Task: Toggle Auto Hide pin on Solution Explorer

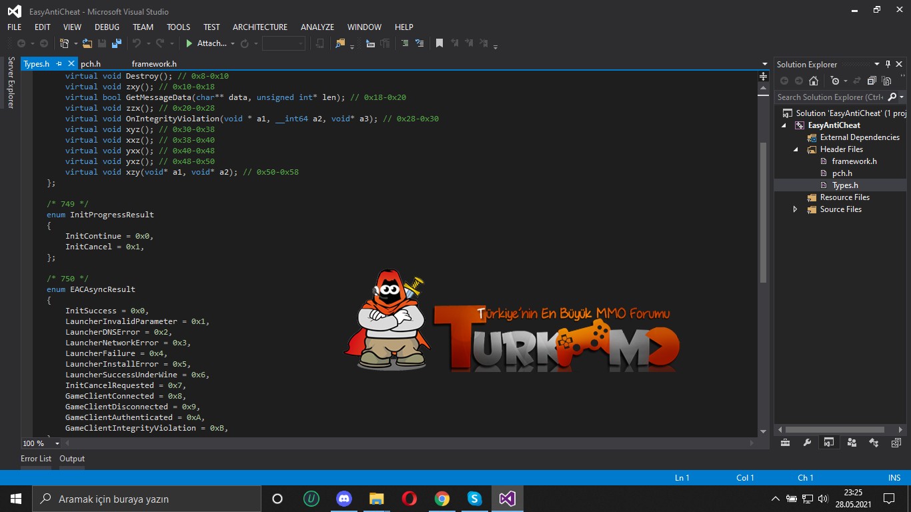Action: pos(888,64)
